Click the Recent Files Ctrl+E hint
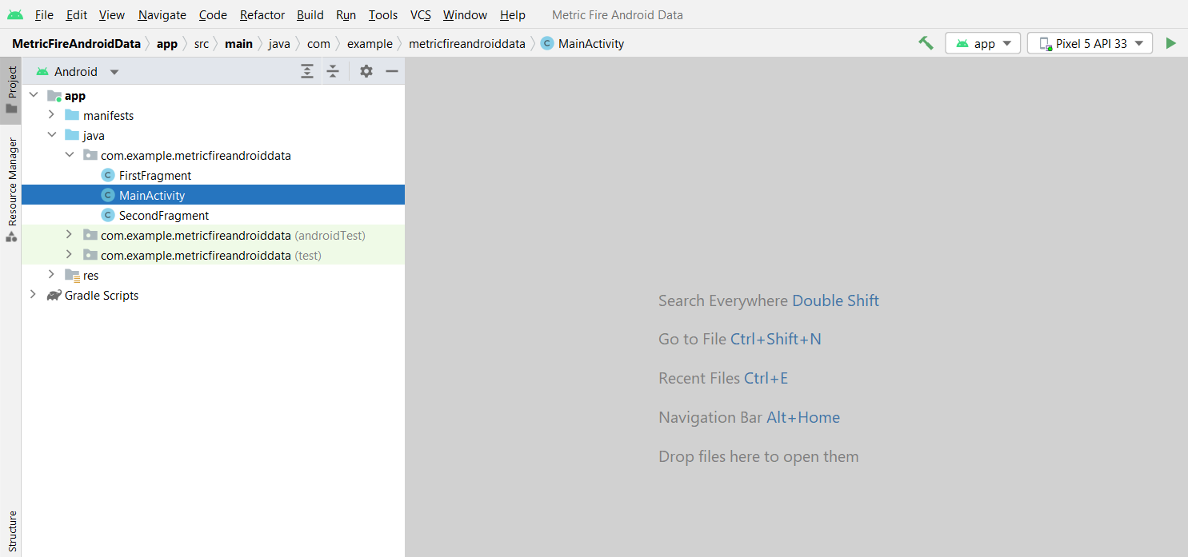Screen dimensions: 1188x557 (723, 378)
